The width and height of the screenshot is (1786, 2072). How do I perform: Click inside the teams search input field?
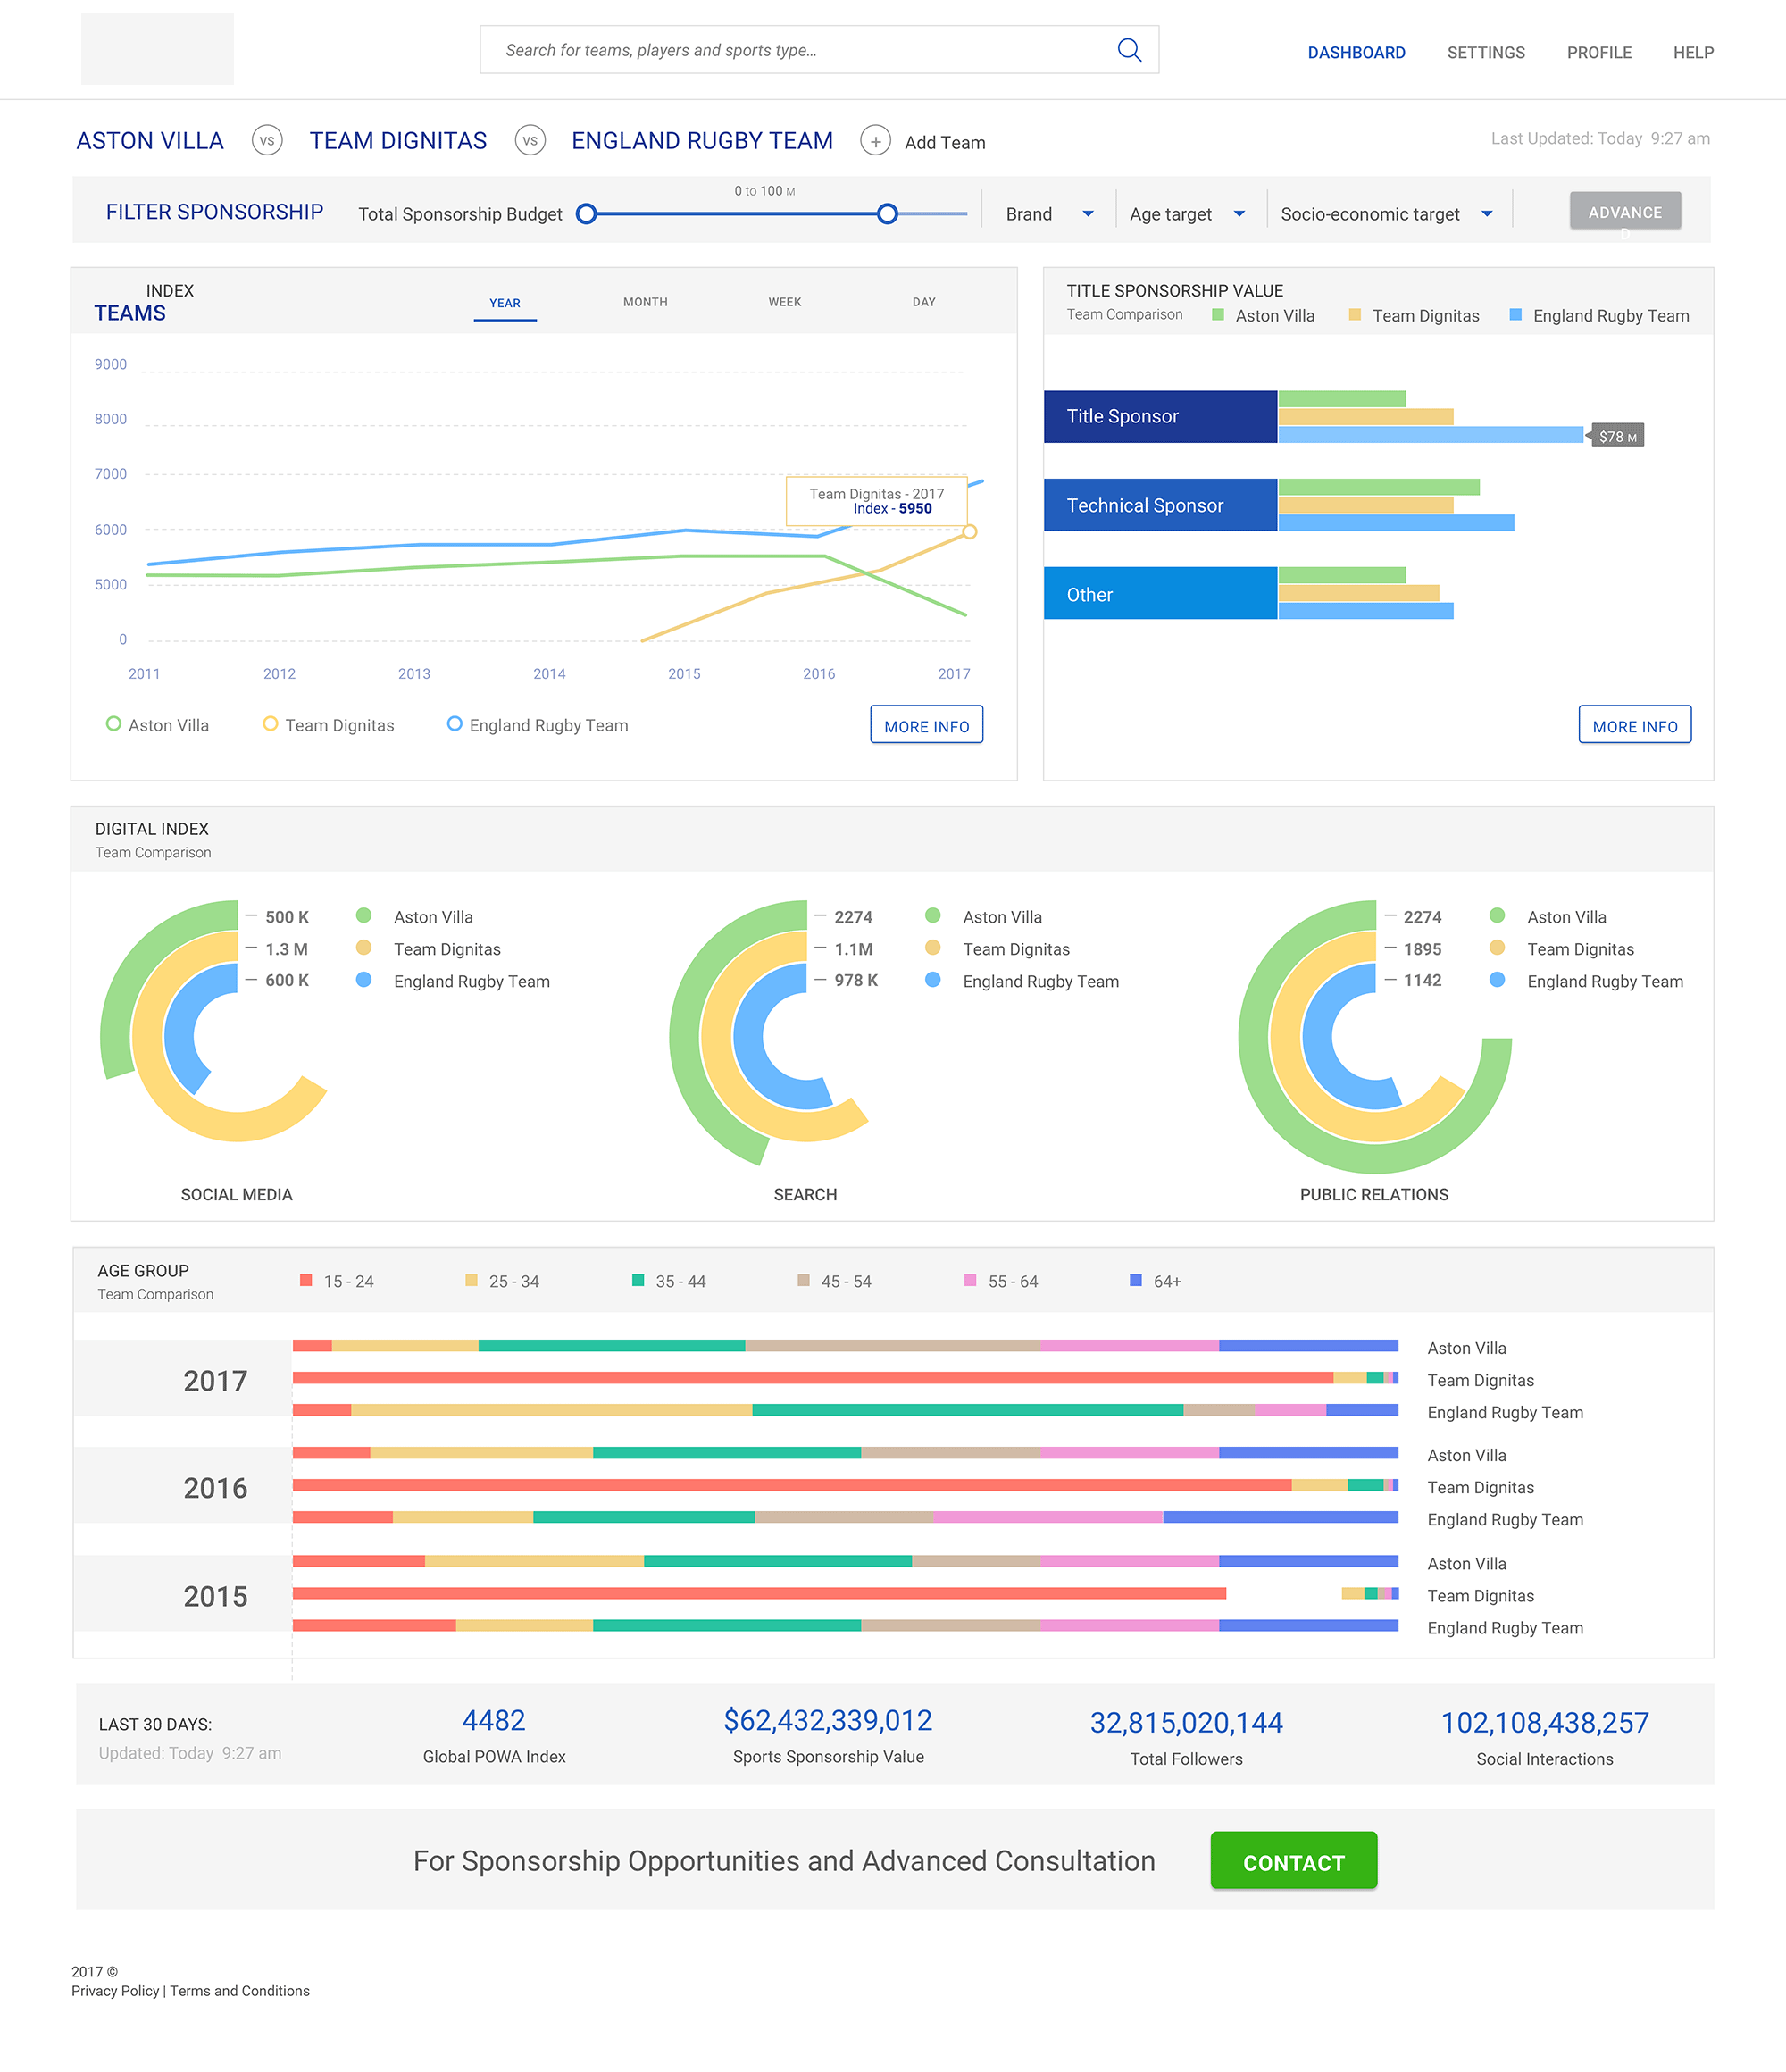790,49
